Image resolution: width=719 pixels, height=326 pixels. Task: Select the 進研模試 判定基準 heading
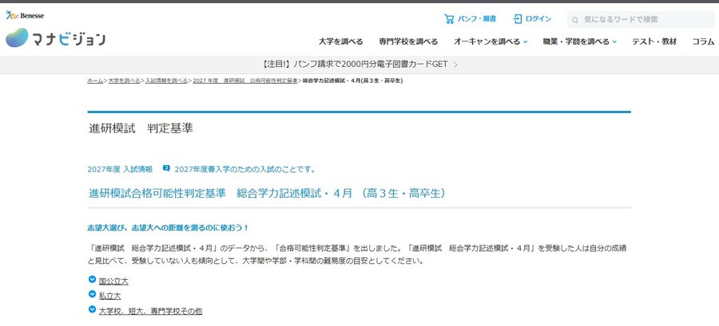[141, 128]
